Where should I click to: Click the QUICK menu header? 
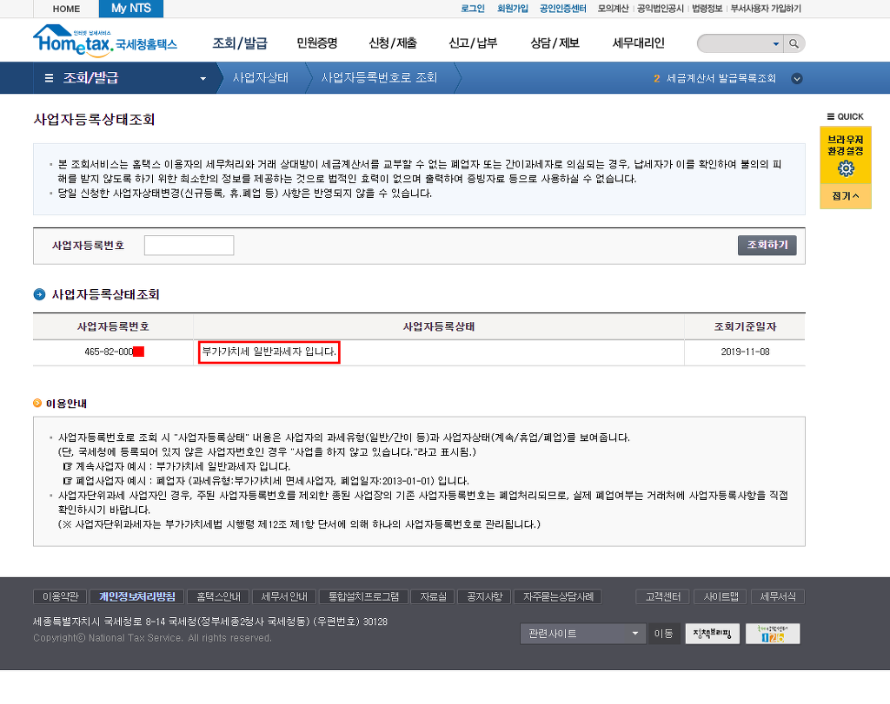click(845, 117)
